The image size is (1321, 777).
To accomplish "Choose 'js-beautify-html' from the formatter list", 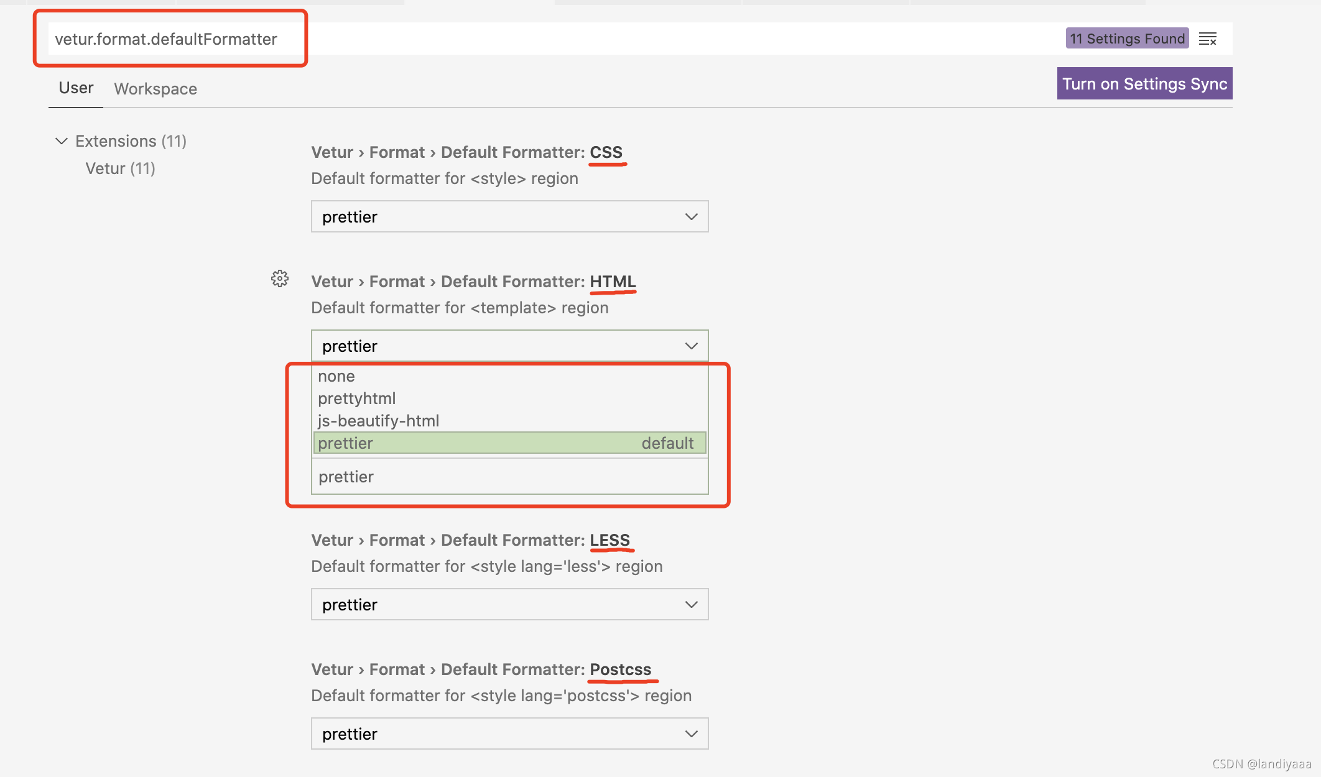I will (378, 421).
